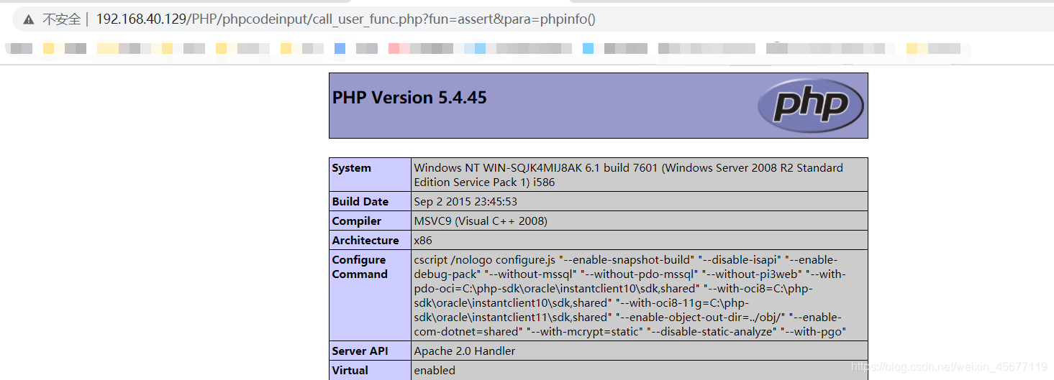Click the PHP Version 5.4.45 heading

coord(409,98)
